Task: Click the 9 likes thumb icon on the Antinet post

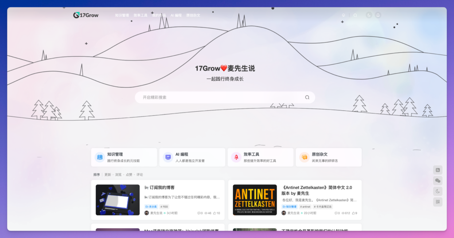Action: [353, 213]
